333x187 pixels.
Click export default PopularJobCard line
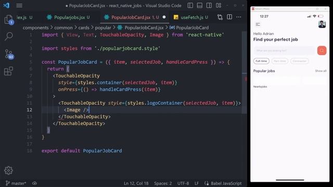tap(82, 151)
